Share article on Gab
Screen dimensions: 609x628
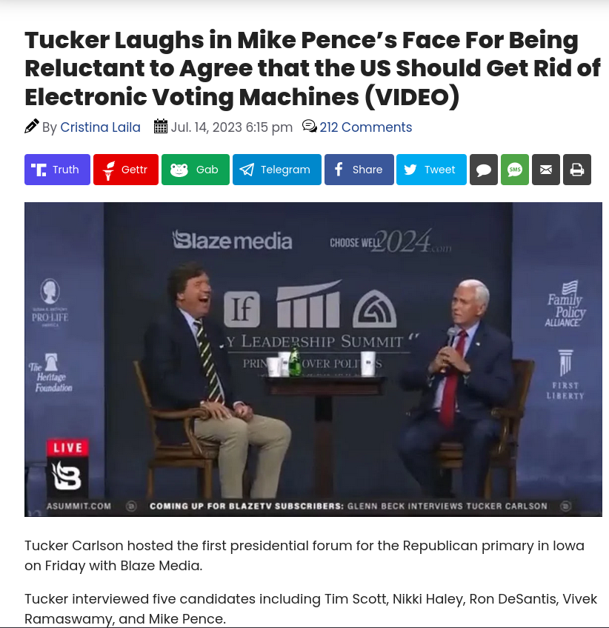click(196, 170)
